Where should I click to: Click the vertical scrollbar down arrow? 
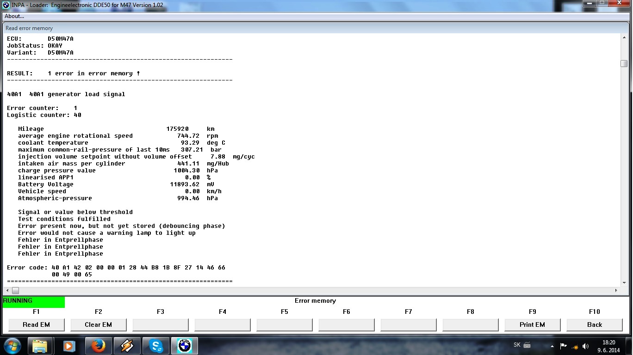pyautogui.click(x=624, y=282)
